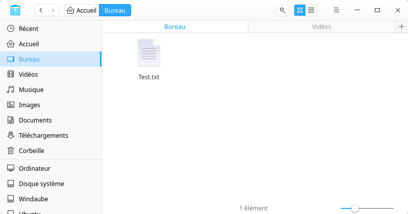This screenshot has height=214, width=408.
Task: Click the clock icon beside Récent
Action: coord(11,28)
